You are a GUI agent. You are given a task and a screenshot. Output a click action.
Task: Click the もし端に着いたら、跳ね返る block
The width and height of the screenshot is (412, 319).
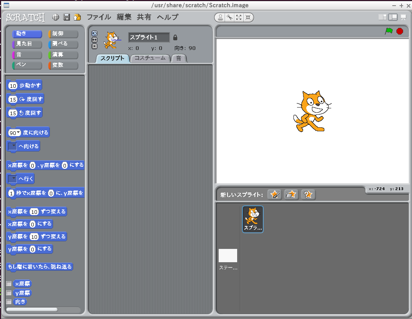[x=40, y=267]
